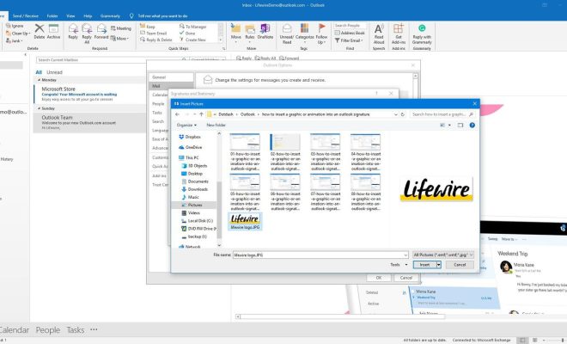Image resolution: width=567 pixels, height=344 pixels.
Task: Click the Reply All icon in the ribbon
Action: [87, 28]
